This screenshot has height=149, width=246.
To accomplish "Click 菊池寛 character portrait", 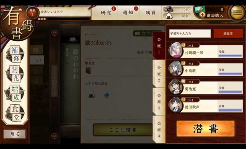I will pyautogui.click(x=176, y=87).
